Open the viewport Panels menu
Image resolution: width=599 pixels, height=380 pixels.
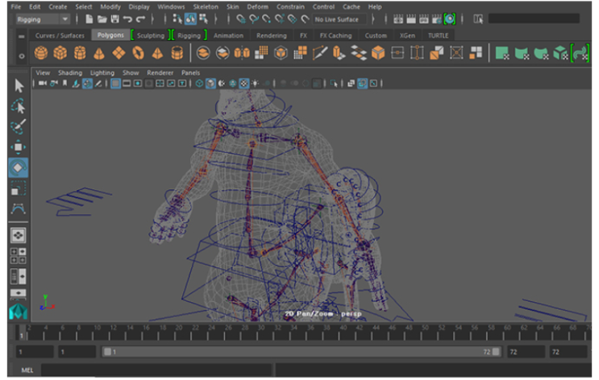[x=190, y=72]
